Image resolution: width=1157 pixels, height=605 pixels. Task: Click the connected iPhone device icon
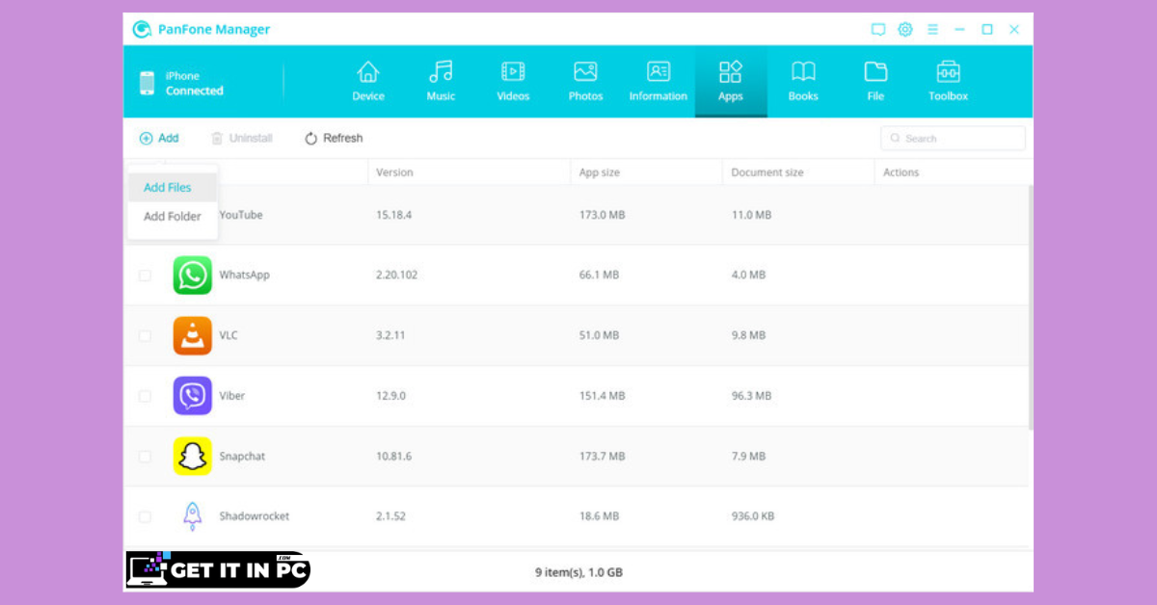pyautogui.click(x=147, y=83)
